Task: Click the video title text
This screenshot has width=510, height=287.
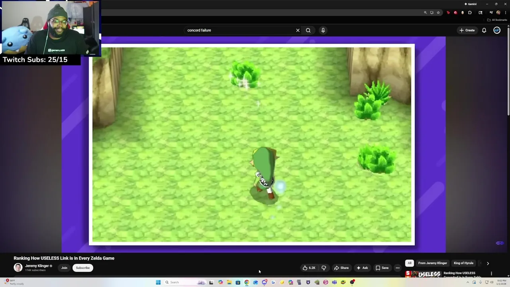Action: point(64,258)
